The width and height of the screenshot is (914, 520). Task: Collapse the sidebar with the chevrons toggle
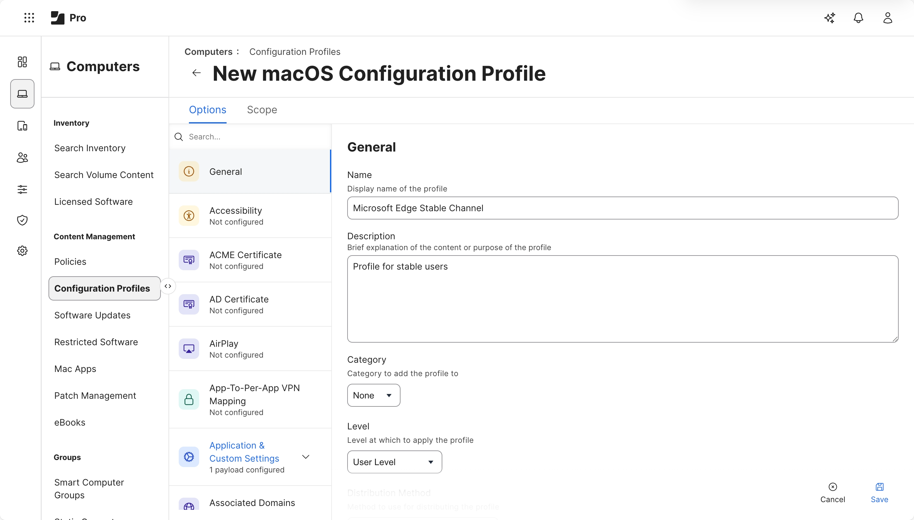point(168,286)
